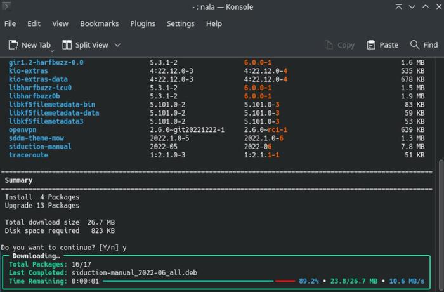Click the New Tab icon in toolbar
The height and width of the screenshot is (292, 444).
13,45
